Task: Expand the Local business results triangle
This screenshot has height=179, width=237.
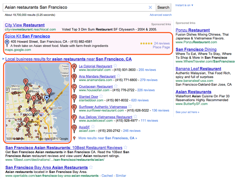Action: 4,59
